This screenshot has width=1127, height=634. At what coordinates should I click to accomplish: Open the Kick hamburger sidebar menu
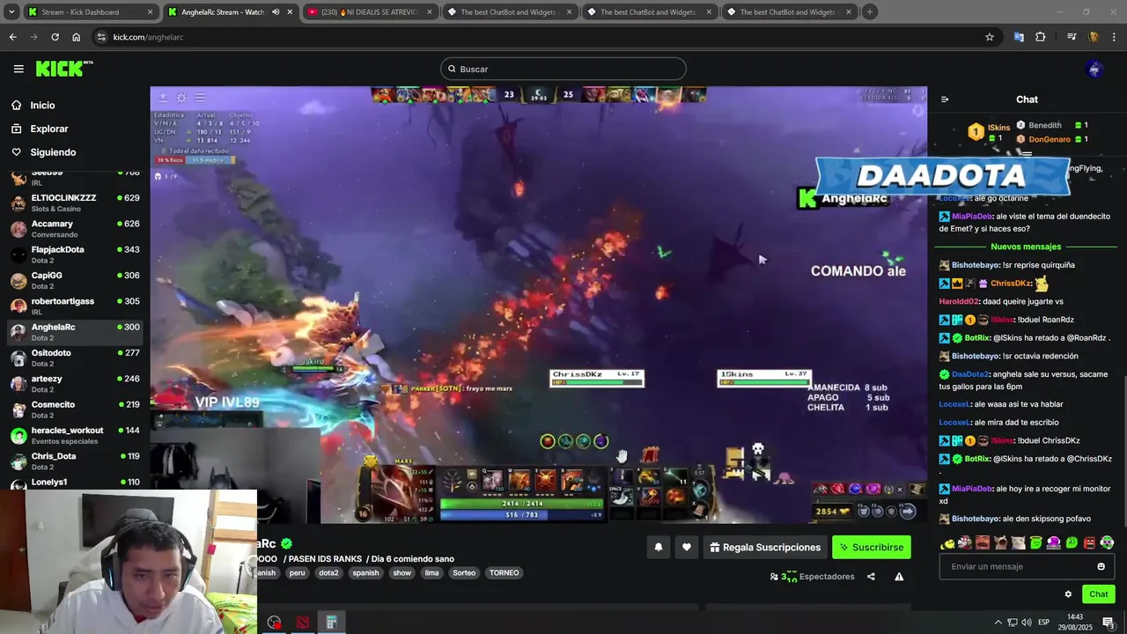[18, 69]
